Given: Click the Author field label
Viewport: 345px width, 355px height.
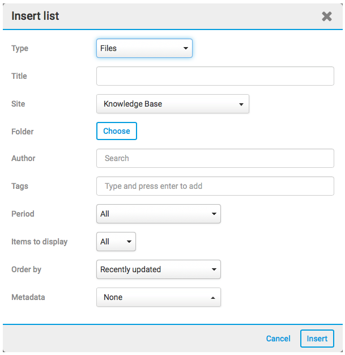Looking at the screenshot, I should tap(23, 159).
